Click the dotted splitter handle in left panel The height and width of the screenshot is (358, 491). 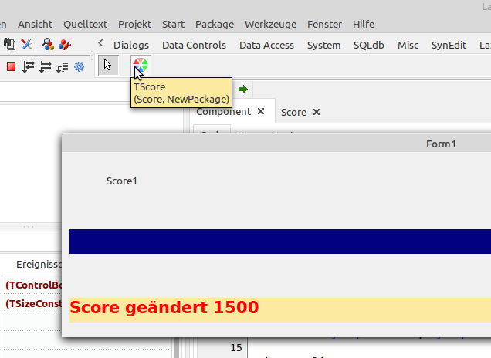pos(29,227)
